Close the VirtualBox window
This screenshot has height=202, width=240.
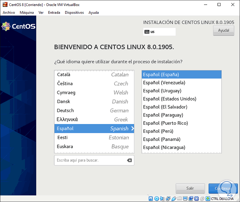pyautogui.click(x=233, y=5)
